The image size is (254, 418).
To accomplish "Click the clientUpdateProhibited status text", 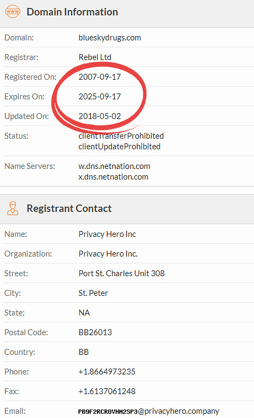I will click(x=119, y=147).
